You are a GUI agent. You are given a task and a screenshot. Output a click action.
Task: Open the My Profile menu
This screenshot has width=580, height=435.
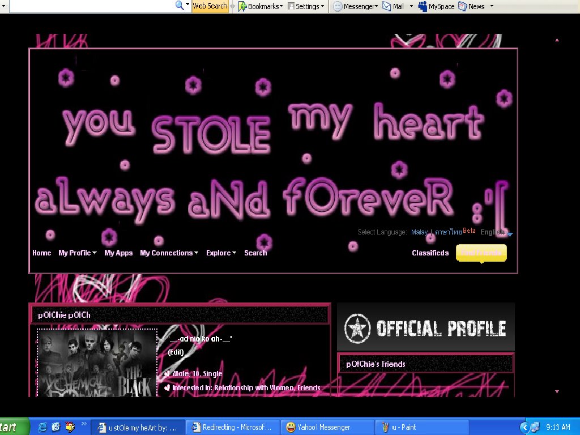click(x=77, y=253)
